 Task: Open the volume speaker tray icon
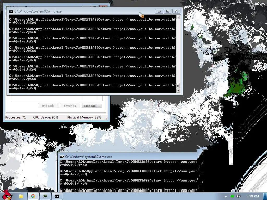(x=239, y=196)
